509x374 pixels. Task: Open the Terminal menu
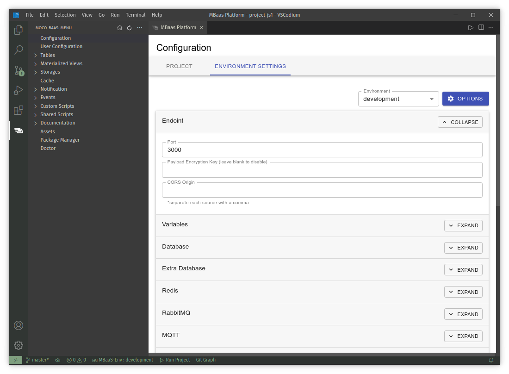coord(135,15)
